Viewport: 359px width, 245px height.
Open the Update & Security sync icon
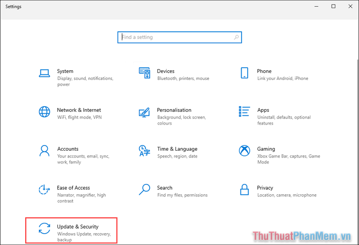pyautogui.click(x=45, y=229)
